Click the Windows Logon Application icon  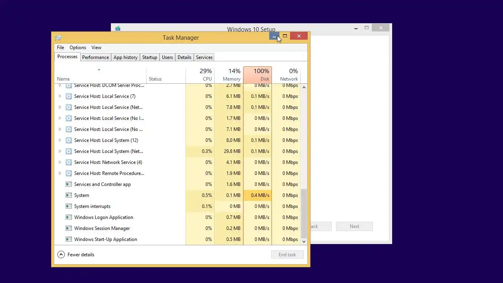[x=69, y=217]
